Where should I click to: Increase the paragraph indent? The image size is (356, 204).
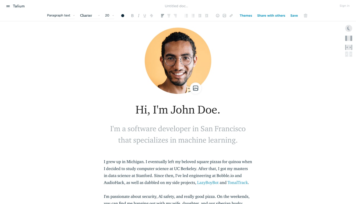pyautogui.click(x=206, y=16)
